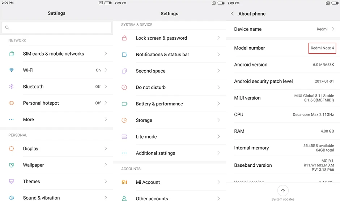Click the three-dots icon beside More
The image size is (340, 201).
pyautogui.click(x=12, y=119)
